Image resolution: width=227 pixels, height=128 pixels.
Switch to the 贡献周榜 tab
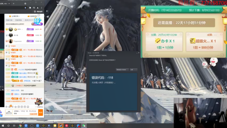[x=18, y=20]
